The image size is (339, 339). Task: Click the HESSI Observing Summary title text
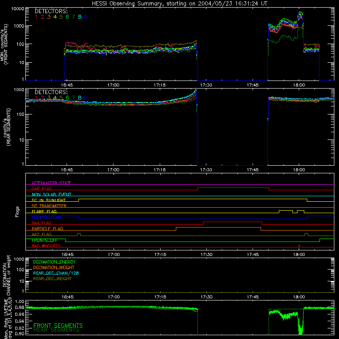point(179,4)
